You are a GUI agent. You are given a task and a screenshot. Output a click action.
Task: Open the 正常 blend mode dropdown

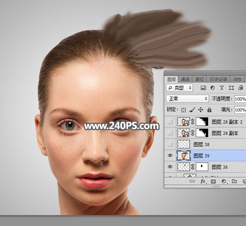[188, 99]
